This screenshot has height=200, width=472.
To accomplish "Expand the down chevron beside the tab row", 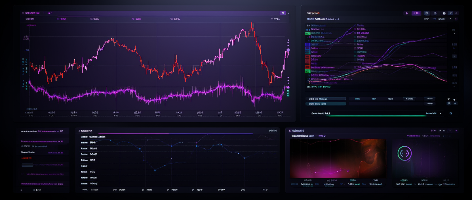I will pyautogui.click(x=448, y=99).
